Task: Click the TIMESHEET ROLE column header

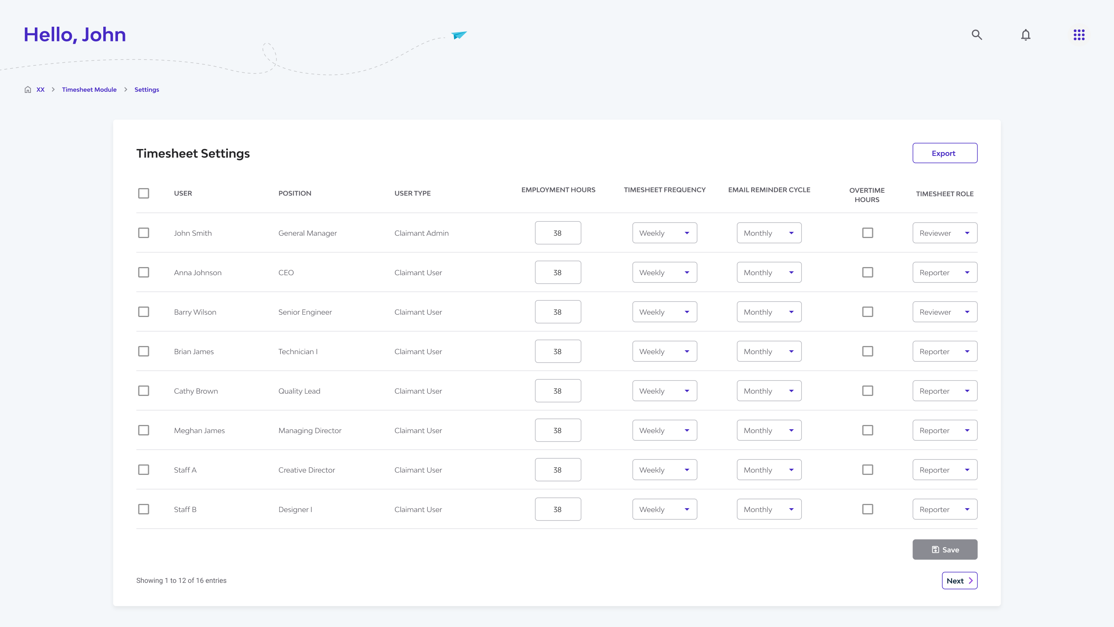Action: 945,194
